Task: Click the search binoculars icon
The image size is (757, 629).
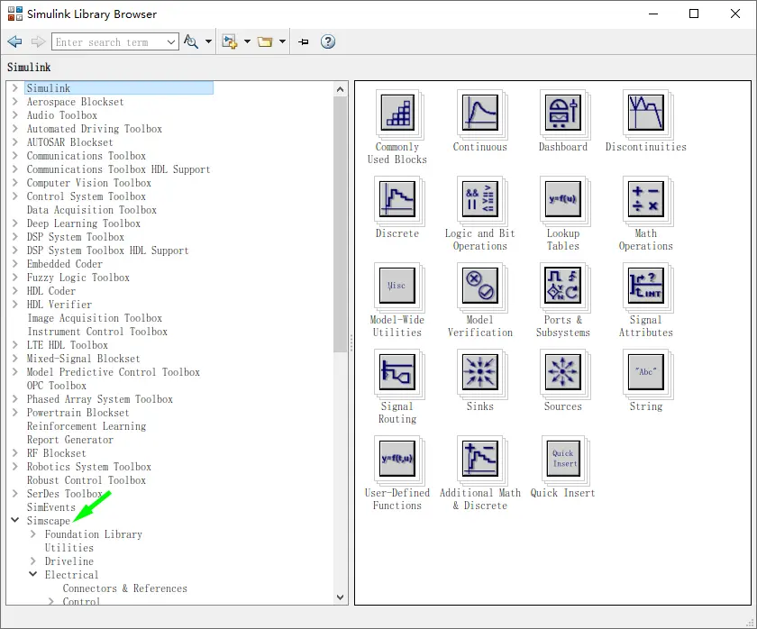Action: (191, 42)
